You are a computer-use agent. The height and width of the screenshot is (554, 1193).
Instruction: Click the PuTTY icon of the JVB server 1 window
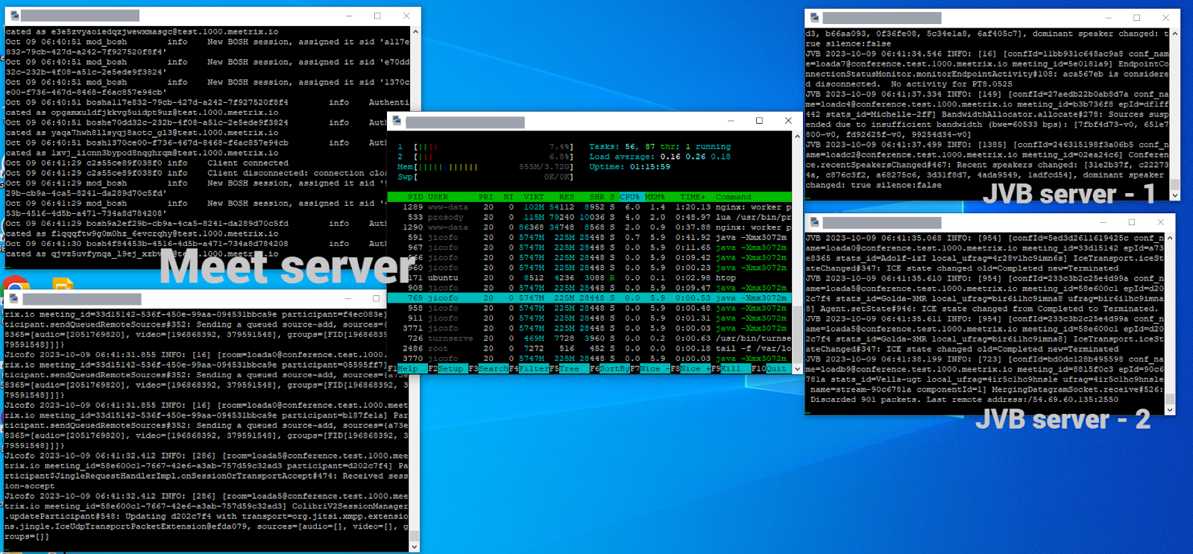pos(814,17)
